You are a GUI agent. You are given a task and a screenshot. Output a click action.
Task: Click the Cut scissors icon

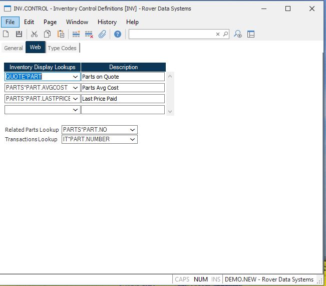pos(34,34)
